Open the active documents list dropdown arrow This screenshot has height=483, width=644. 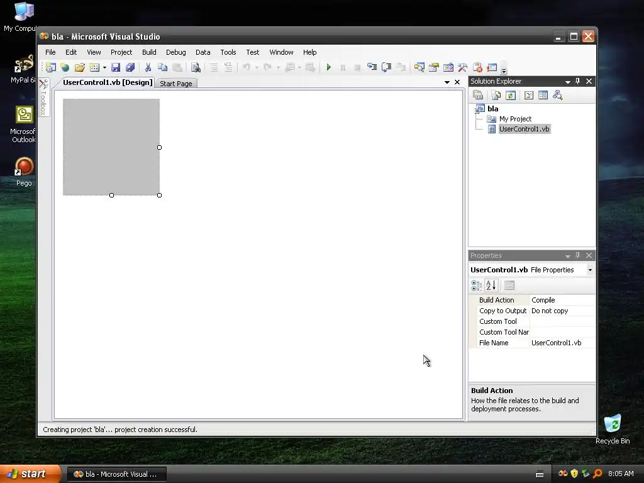447,82
